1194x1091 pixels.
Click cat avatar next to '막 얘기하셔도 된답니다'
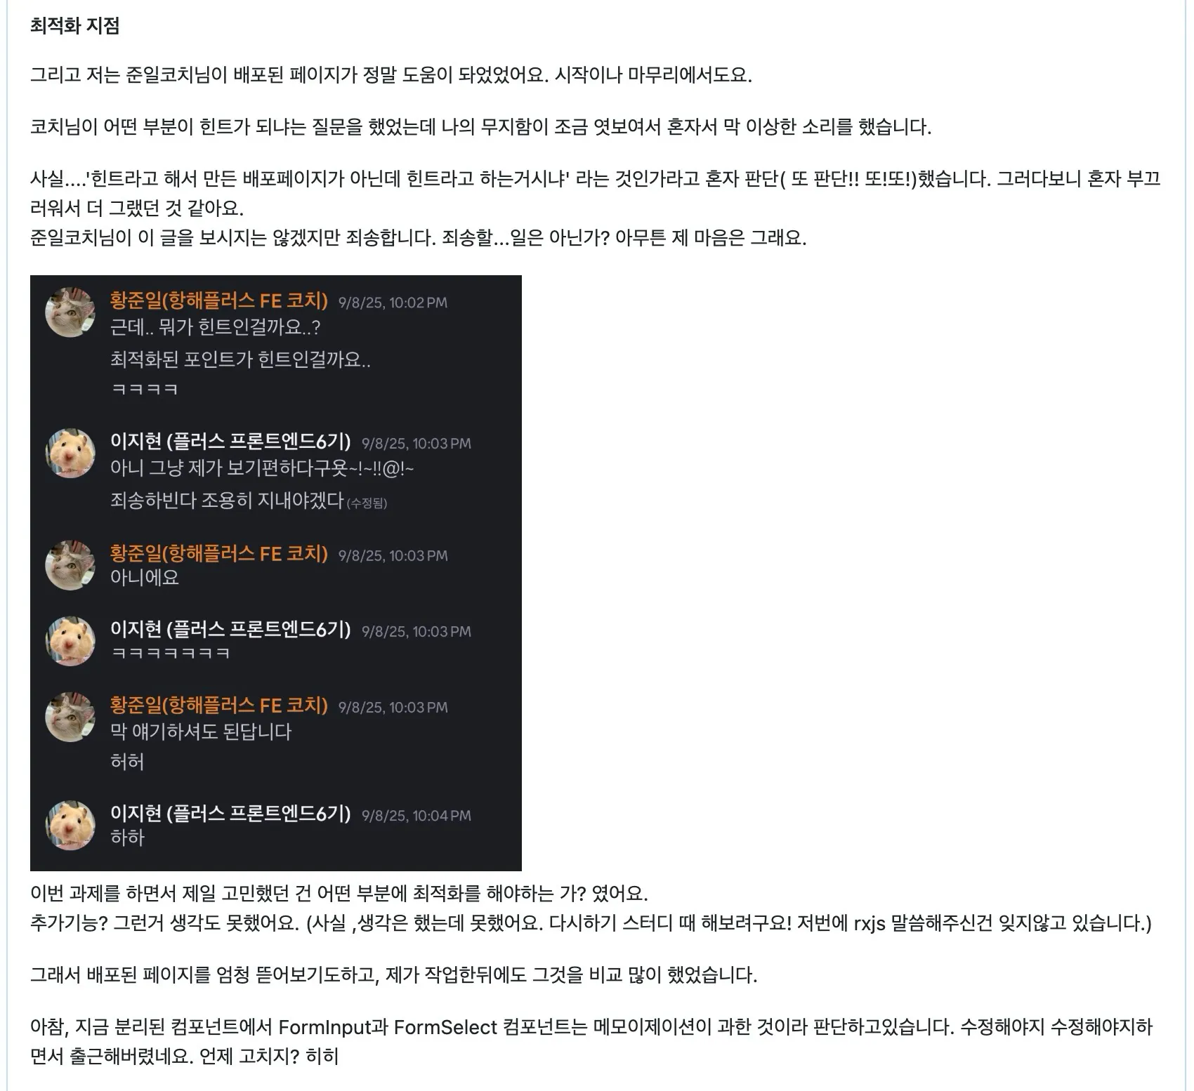pyautogui.click(x=70, y=717)
